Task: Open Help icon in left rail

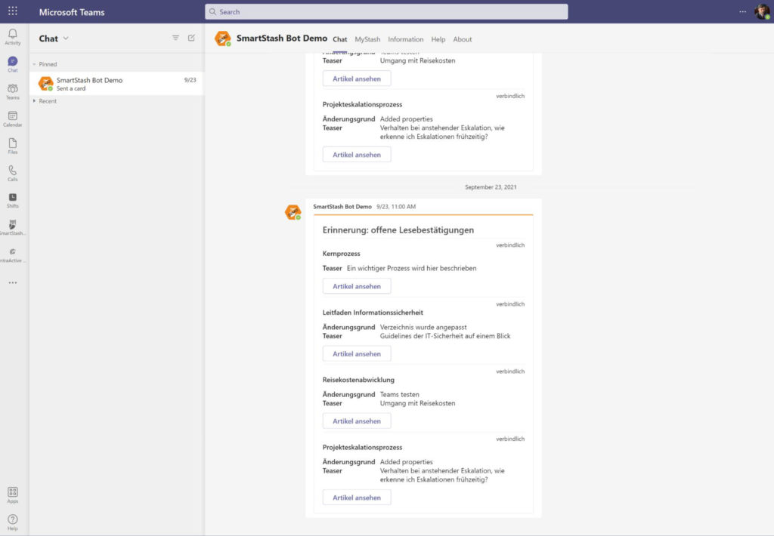Action: click(x=13, y=522)
